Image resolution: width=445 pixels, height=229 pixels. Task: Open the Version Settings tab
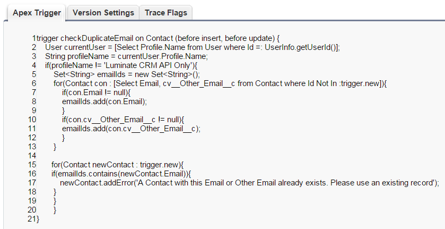pos(103,13)
